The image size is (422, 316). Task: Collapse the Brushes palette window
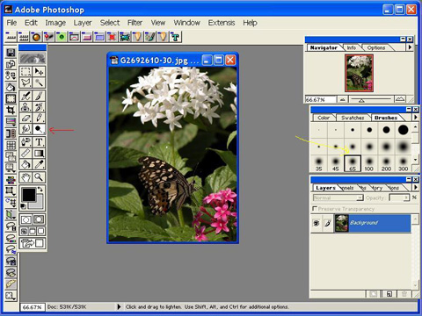pyautogui.click(x=409, y=109)
